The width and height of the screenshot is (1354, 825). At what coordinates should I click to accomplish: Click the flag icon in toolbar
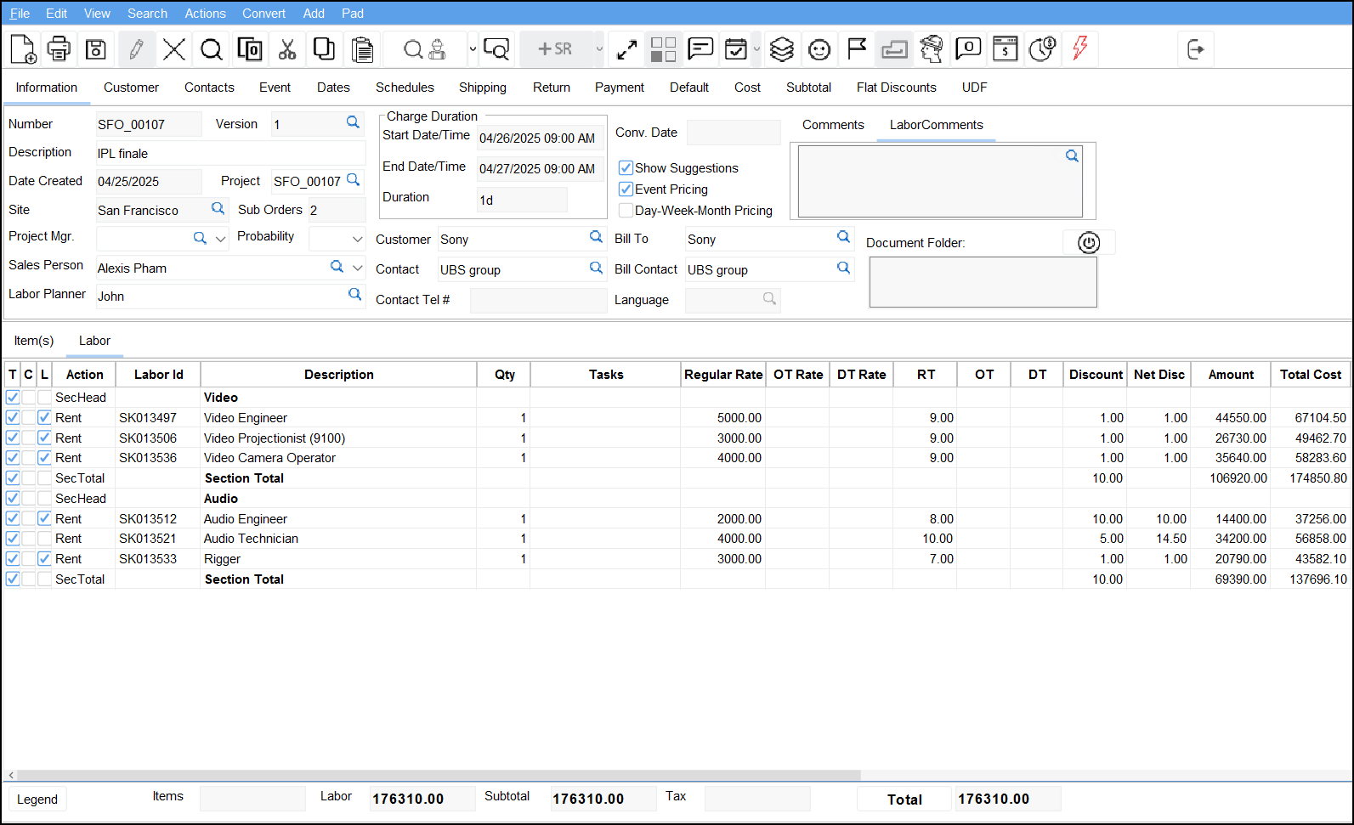pyautogui.click(x=857, y=49)
